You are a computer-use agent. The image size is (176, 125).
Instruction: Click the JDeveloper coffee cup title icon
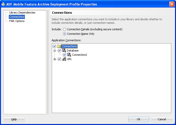3,4
